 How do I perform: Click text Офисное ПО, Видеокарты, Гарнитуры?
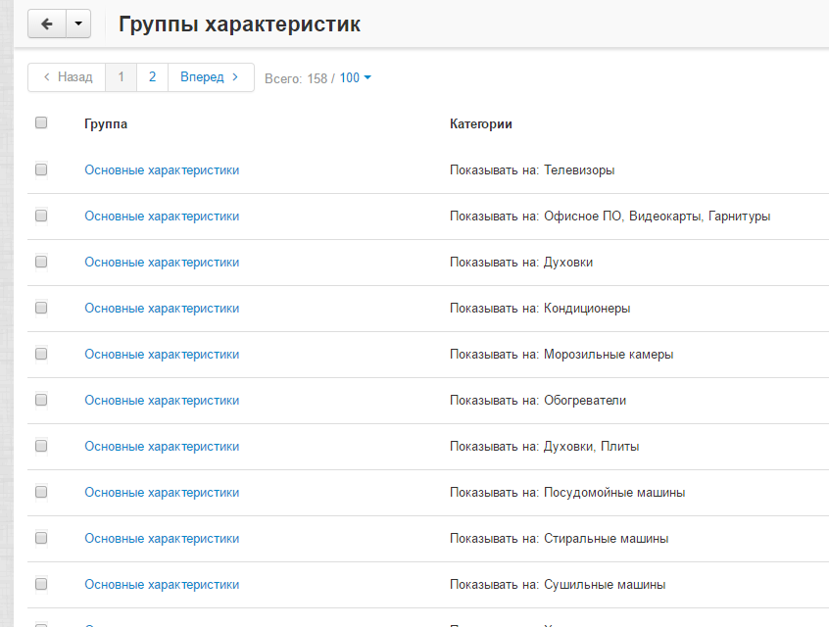658,217
